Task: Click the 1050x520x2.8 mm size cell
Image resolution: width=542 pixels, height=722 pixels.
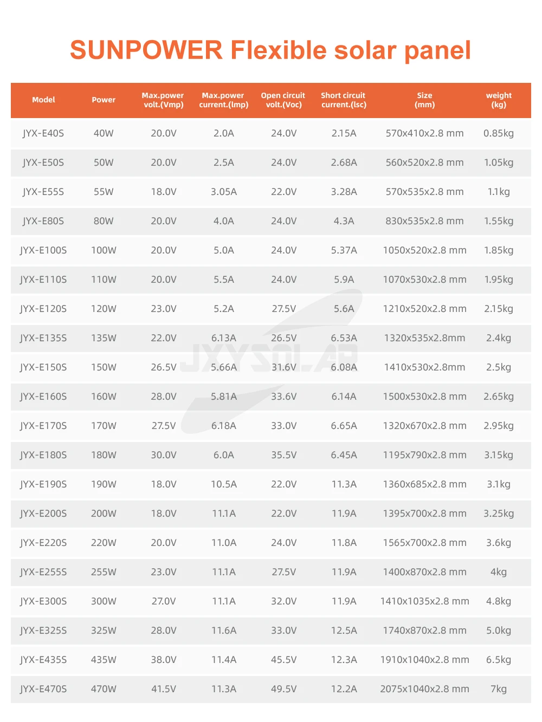Action: coord(424,250)
